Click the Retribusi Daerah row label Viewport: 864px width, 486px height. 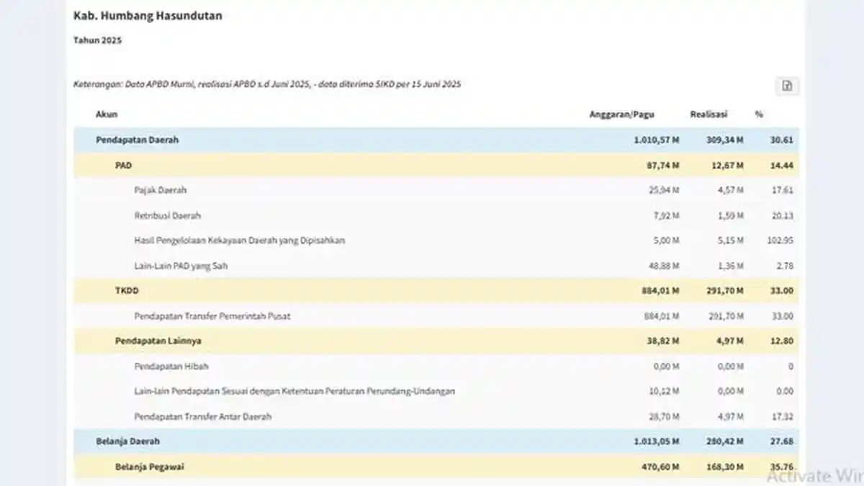pos(167,215)
